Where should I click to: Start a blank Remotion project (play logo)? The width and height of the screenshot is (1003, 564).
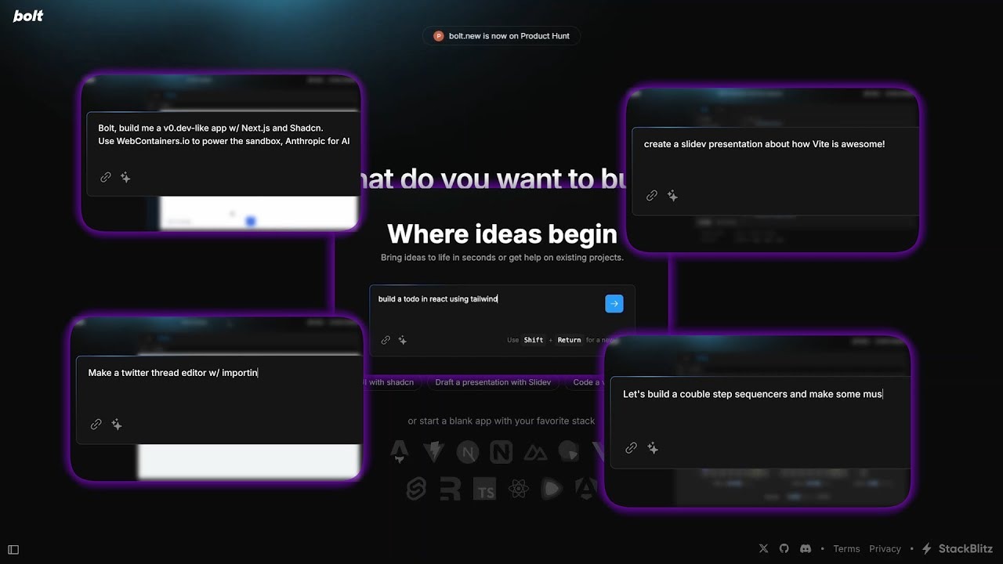pos(552,490)
